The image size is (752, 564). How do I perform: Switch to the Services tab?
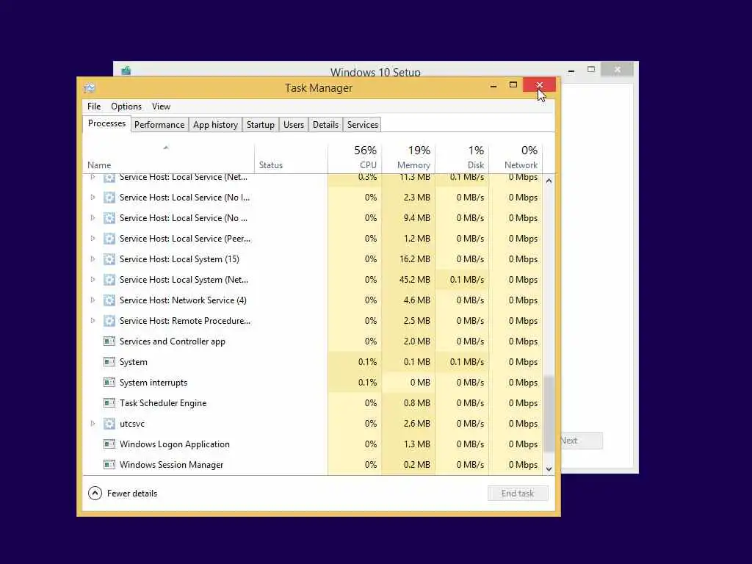pyautogui.click(x=363, y=125)
